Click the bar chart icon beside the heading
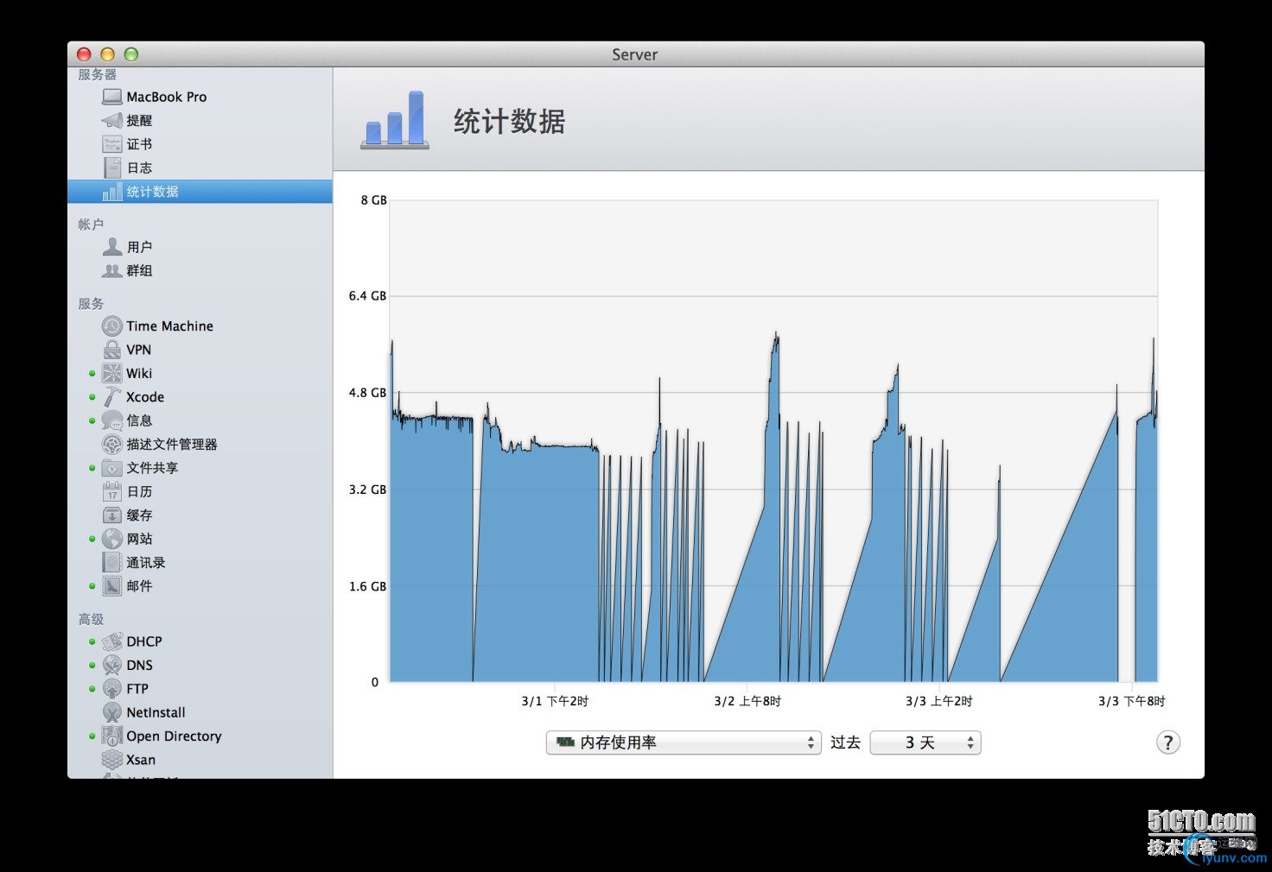1272x872 pixels. click(x=395, y=119)
